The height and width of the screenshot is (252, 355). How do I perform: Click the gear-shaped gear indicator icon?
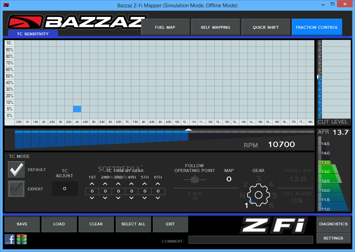pyautogui.click(x=258, y=195)
